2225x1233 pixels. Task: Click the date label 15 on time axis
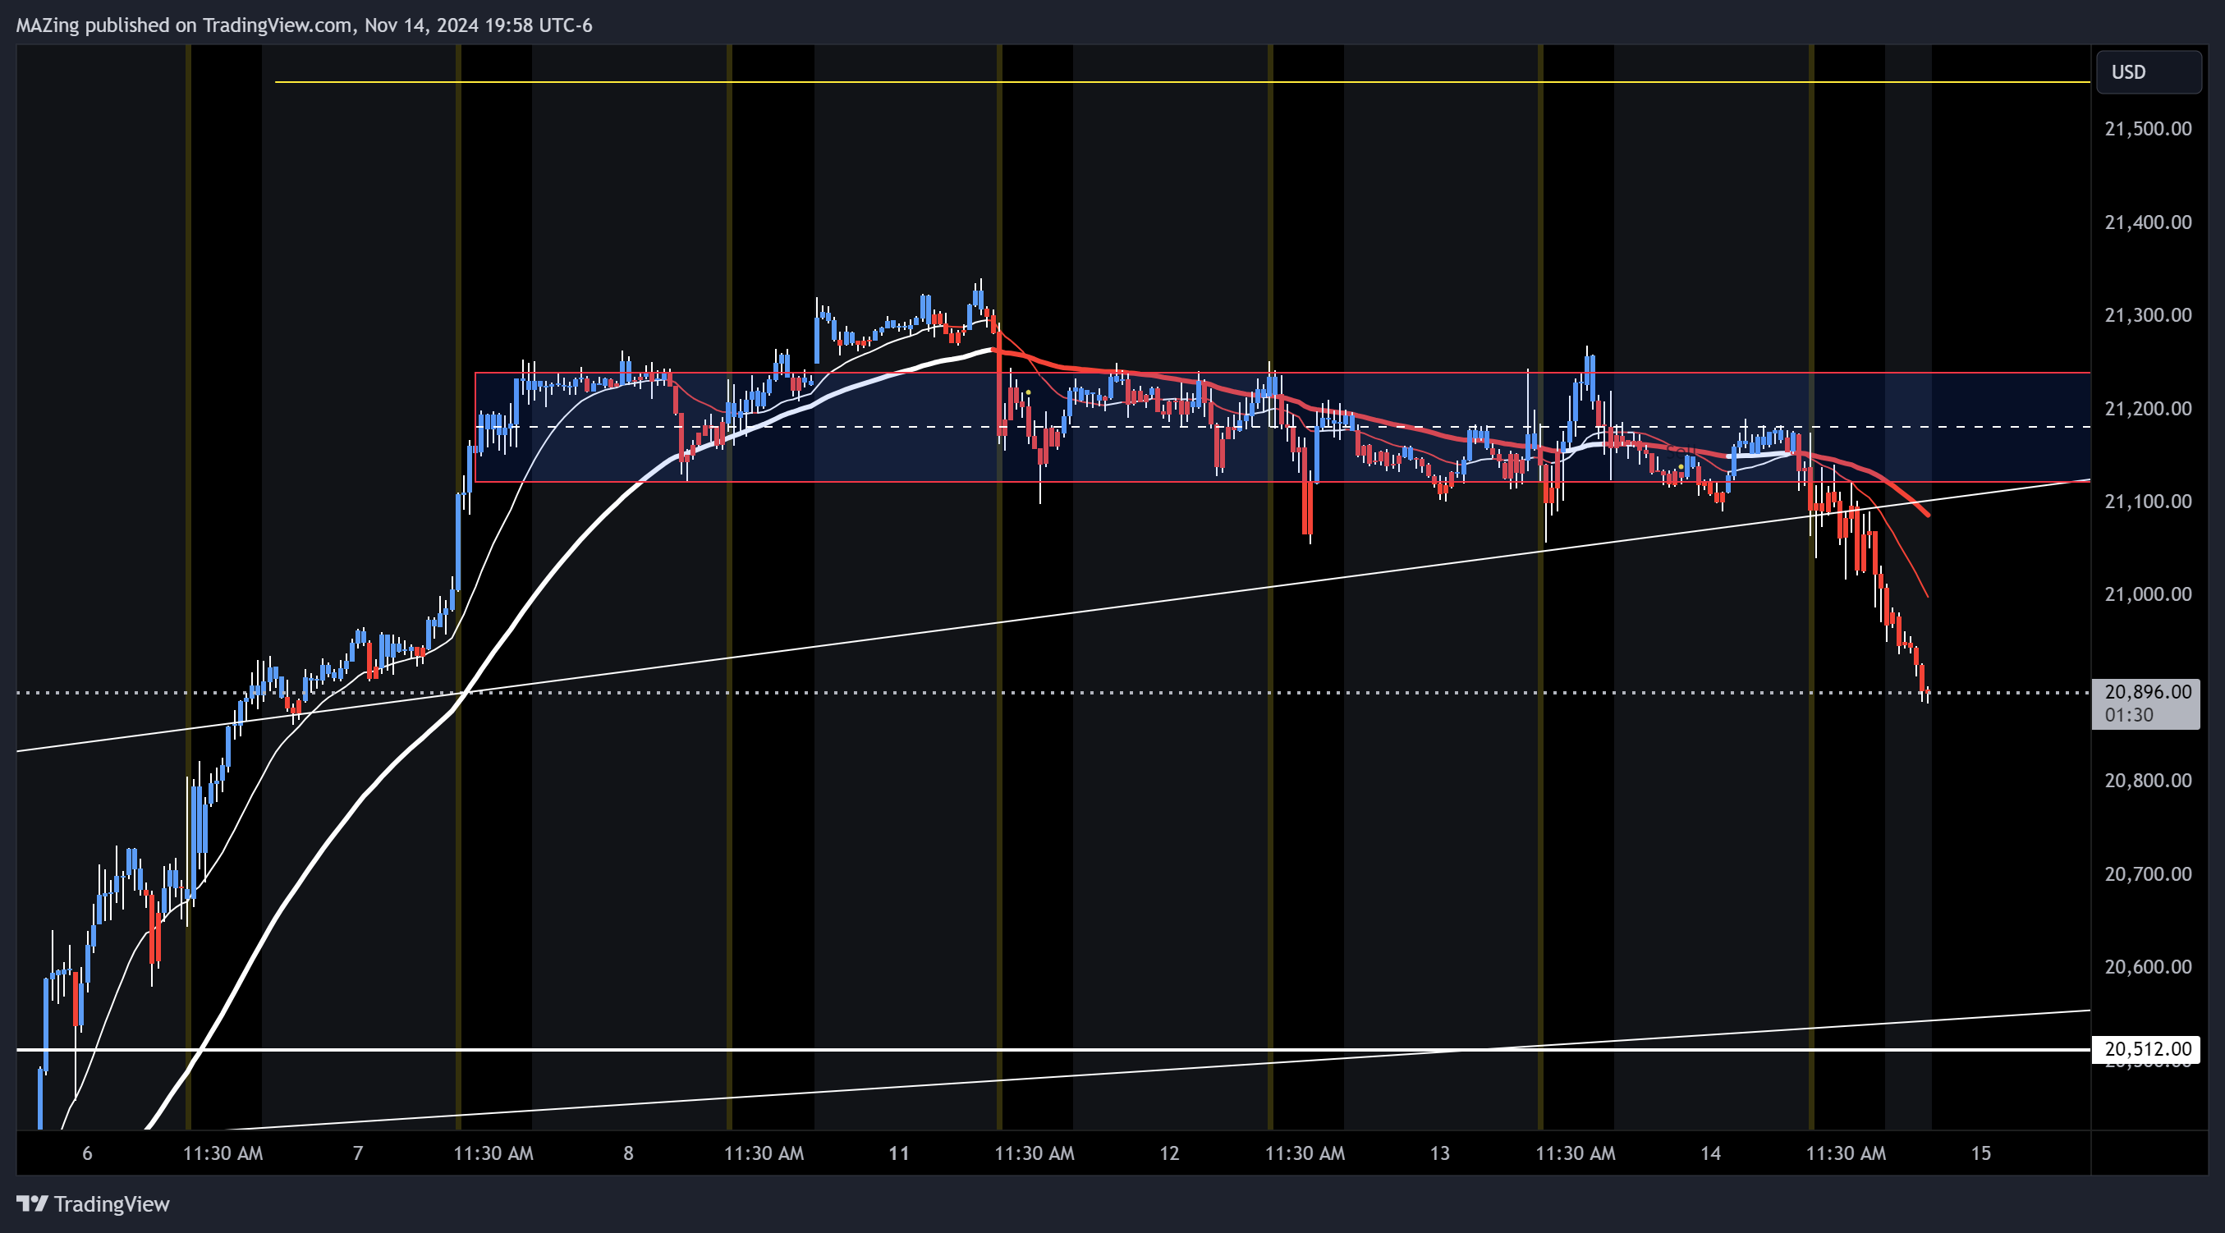1980,1153
